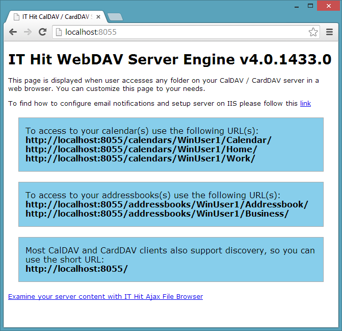Minimize the browser window
Viewport: 342px width, 331px height.
tap(297, 6)
